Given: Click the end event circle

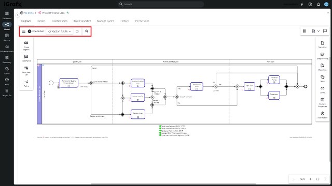Looking at the screenshot, I should [306, 86].
